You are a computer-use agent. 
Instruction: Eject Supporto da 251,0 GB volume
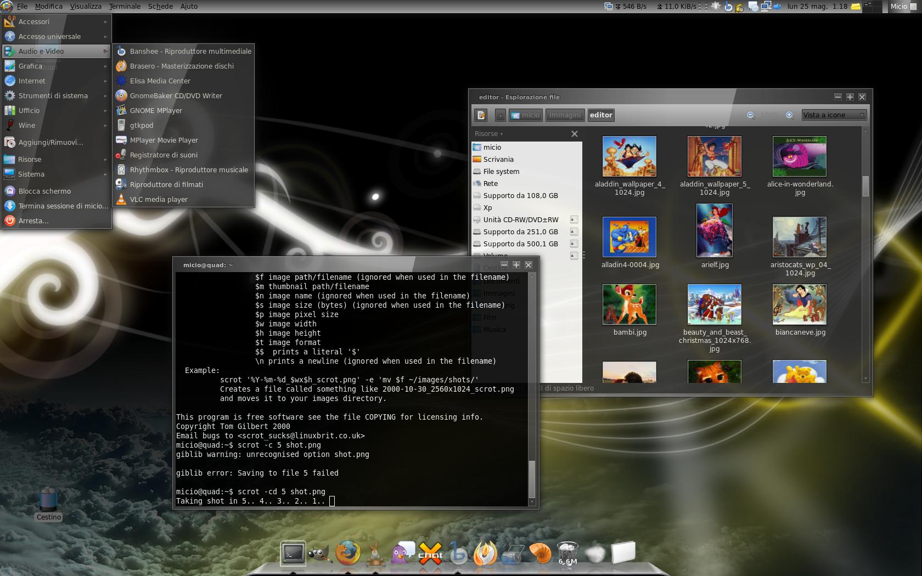(574, 231)
